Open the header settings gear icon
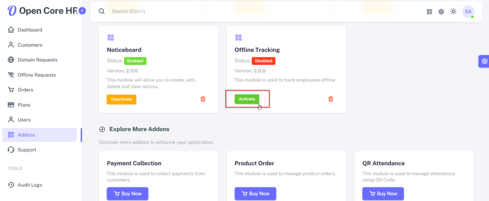The image size is (489, 201). click(441, 12)
